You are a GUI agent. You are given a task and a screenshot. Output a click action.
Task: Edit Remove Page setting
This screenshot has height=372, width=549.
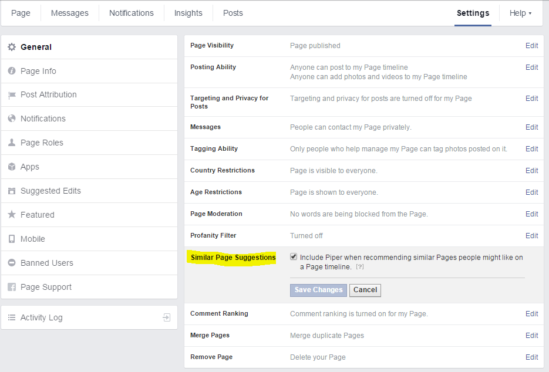click(531, 357)
